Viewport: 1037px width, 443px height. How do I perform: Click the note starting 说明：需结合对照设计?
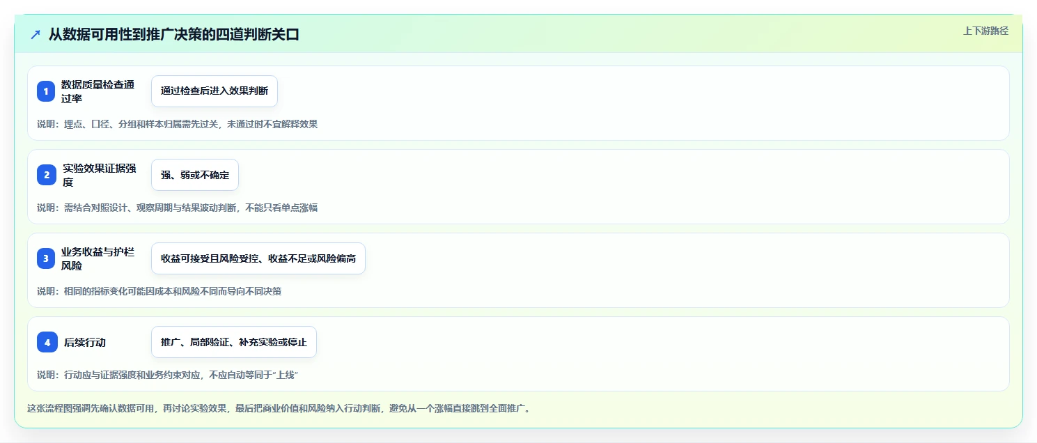(178, 208)
